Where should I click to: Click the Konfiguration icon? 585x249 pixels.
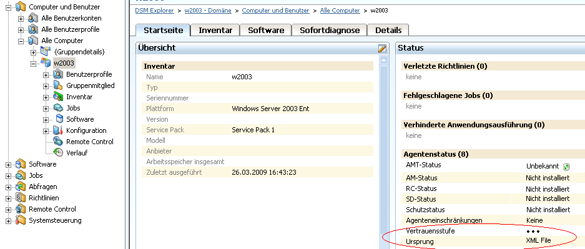[58, 130]
